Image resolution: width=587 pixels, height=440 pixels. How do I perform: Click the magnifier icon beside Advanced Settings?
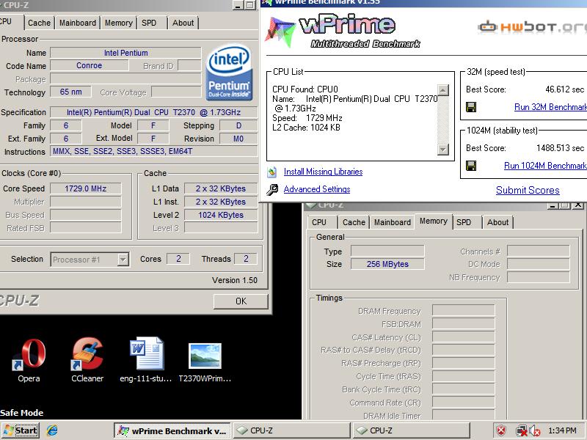tap(272, 189)
